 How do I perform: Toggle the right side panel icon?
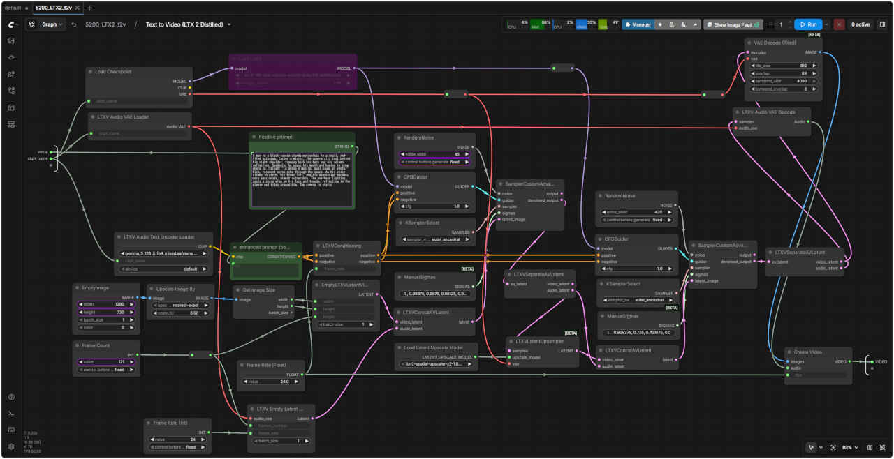(x=882, y=24)
